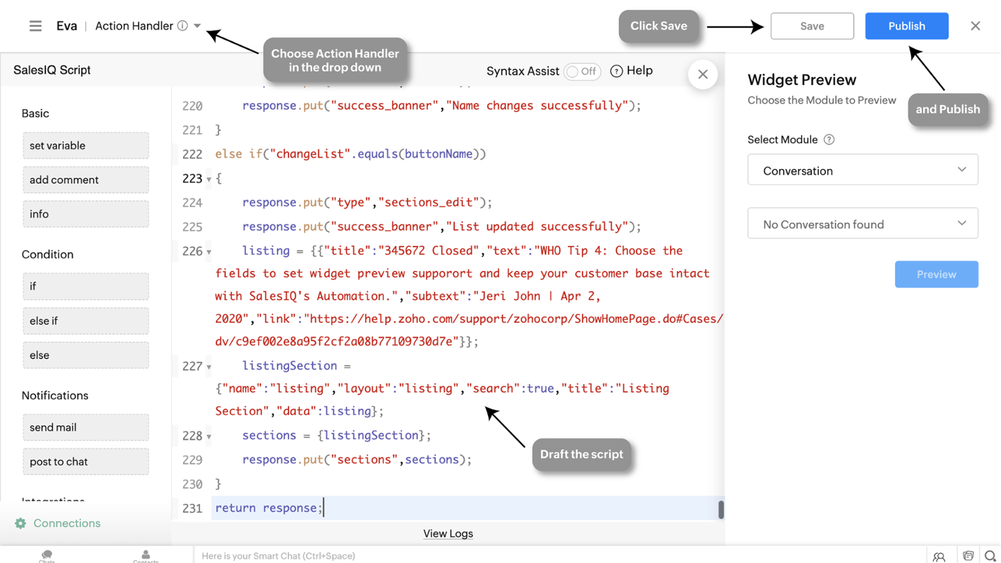Screen dimensions: 1001x563
Task: Click the info icon next to Action Handler
Action: click(183, 26)
